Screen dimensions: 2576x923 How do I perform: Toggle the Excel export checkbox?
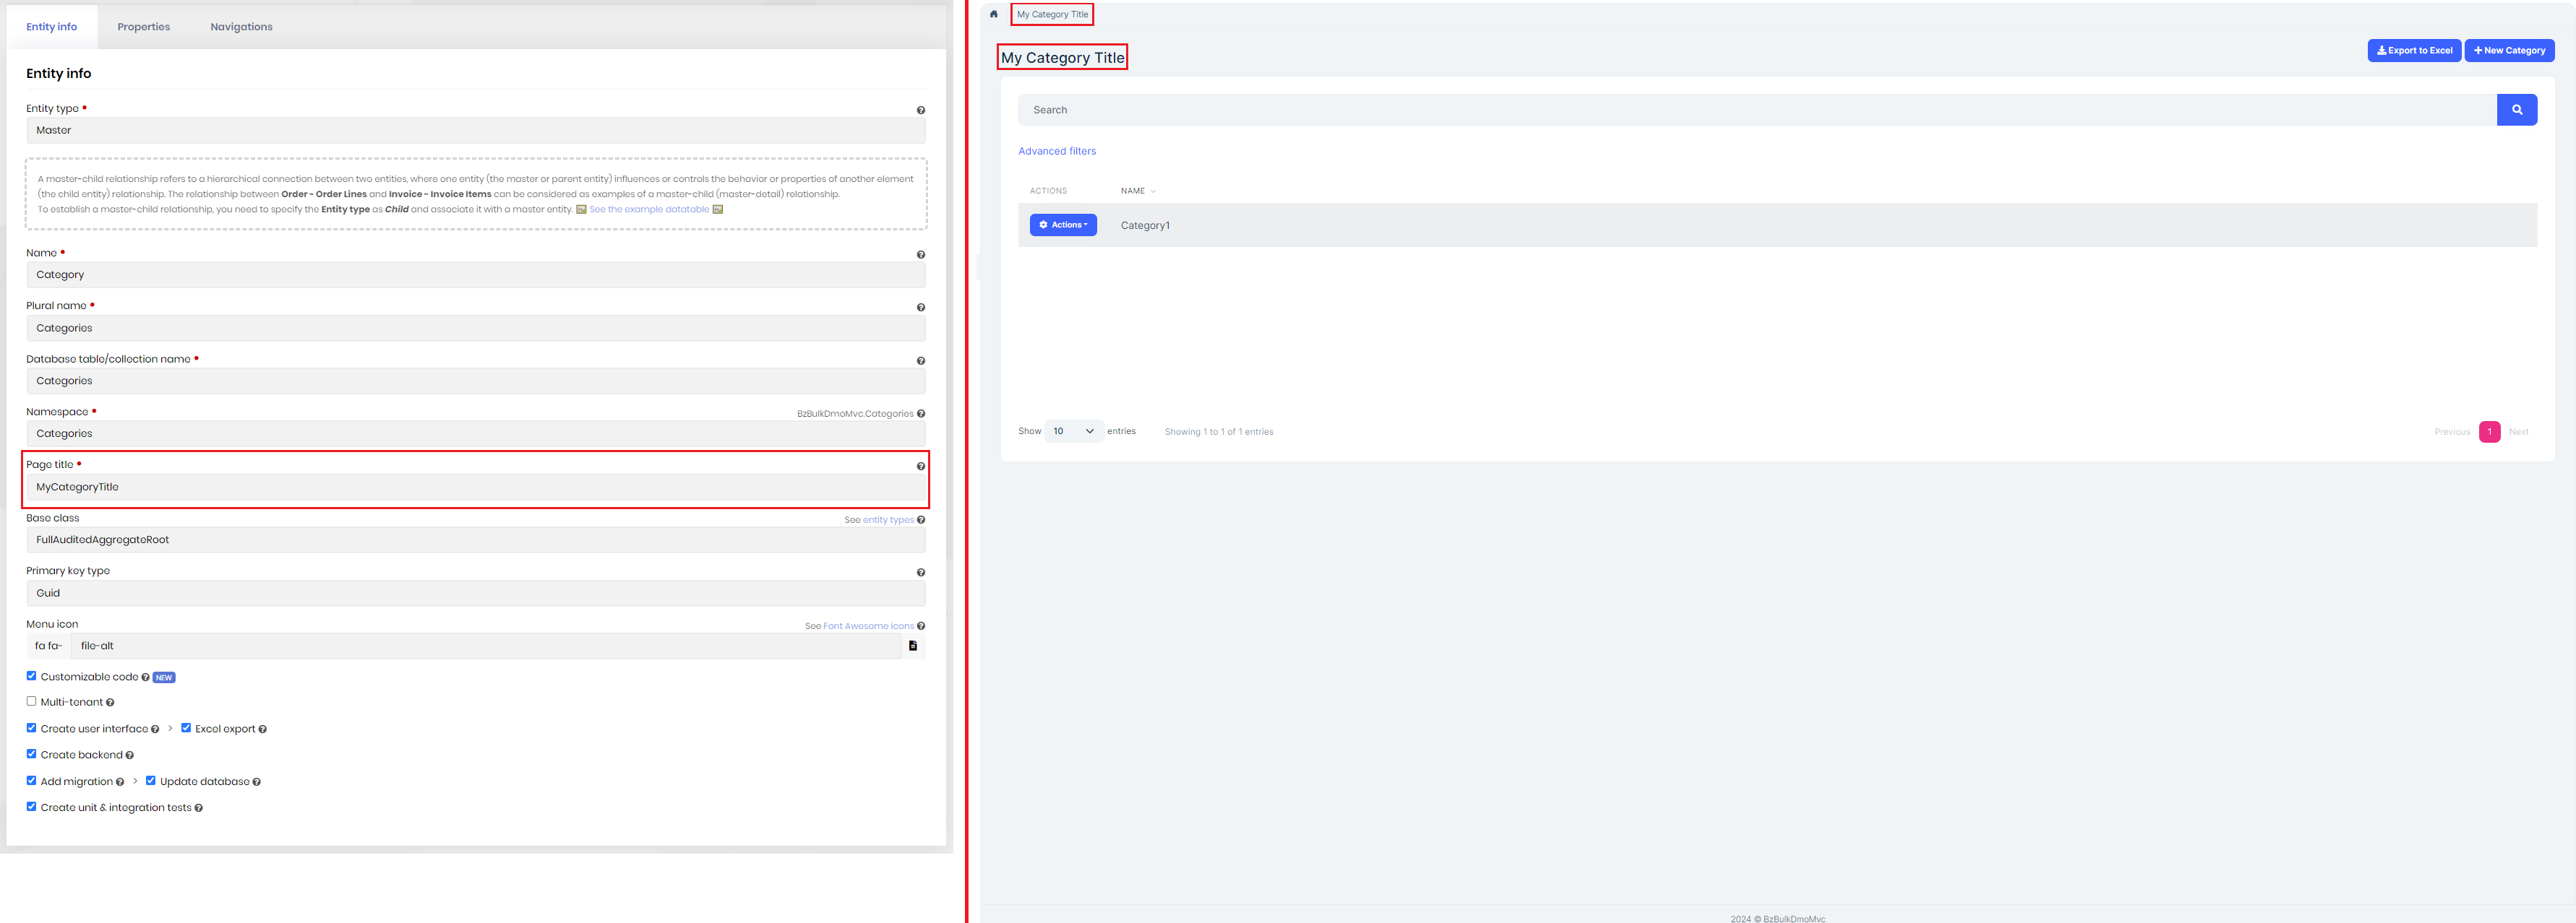tap(186, 728)
